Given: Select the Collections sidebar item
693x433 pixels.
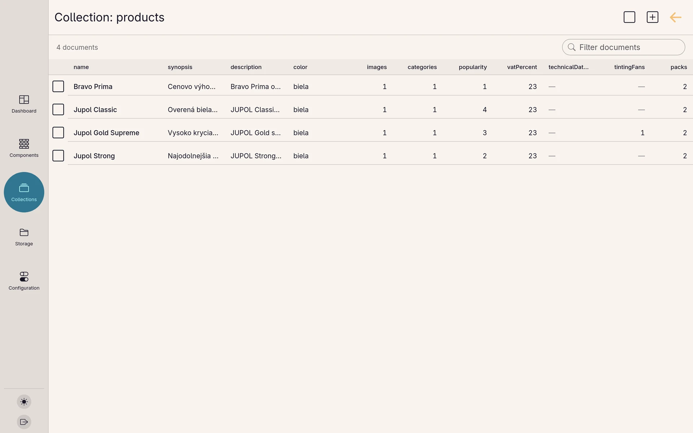Looking at the screenshot, I should click(24, 192).
